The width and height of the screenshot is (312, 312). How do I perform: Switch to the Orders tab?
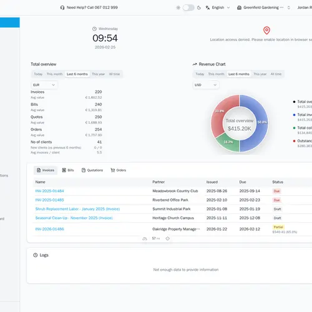point(119,170)
